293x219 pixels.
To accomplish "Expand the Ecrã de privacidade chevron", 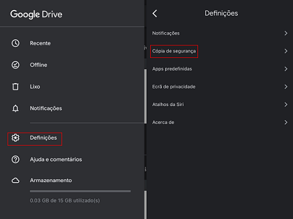I will [x=286, y=87].
